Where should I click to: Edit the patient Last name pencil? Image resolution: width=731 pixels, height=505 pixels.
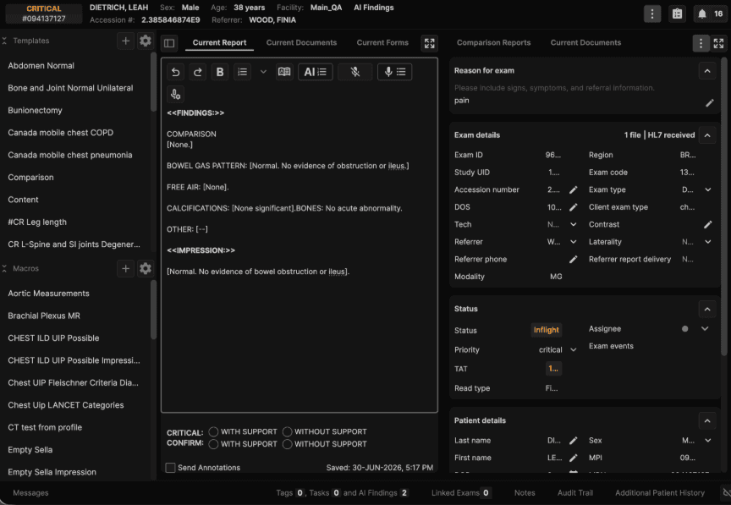[x=574, y=441]
